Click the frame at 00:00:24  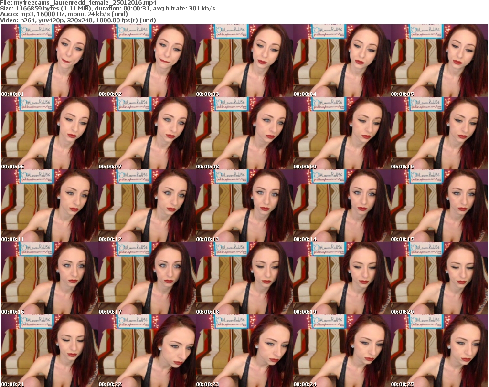[342, 351]
